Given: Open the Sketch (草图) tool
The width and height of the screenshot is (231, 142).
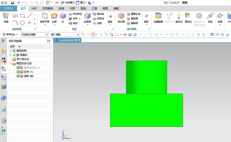Looking at the screenshot, I should [6, 18].
